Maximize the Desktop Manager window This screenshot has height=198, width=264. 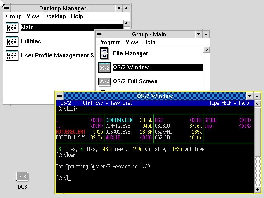coord(127,8)
